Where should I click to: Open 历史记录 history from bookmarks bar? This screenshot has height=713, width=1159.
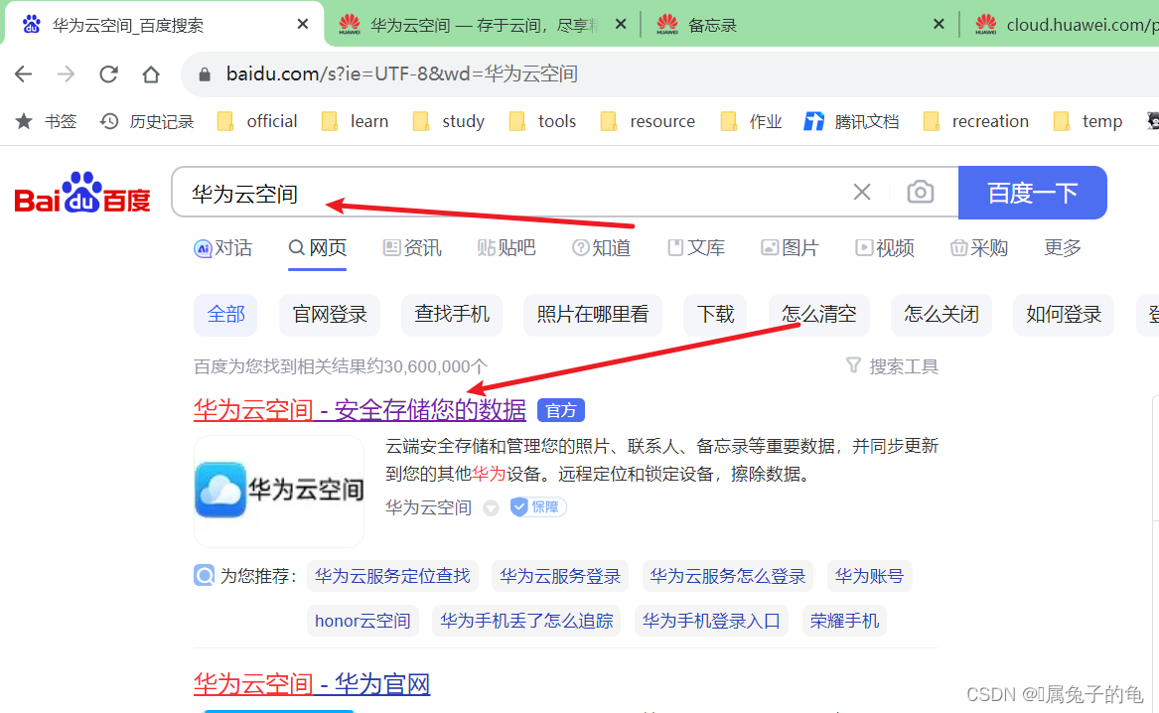147,121
